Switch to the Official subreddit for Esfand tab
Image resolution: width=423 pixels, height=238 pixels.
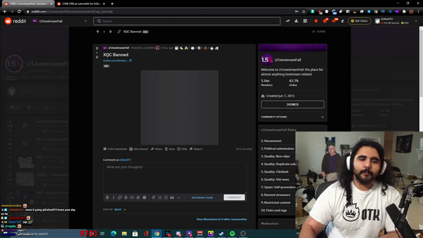coord(81,4)
